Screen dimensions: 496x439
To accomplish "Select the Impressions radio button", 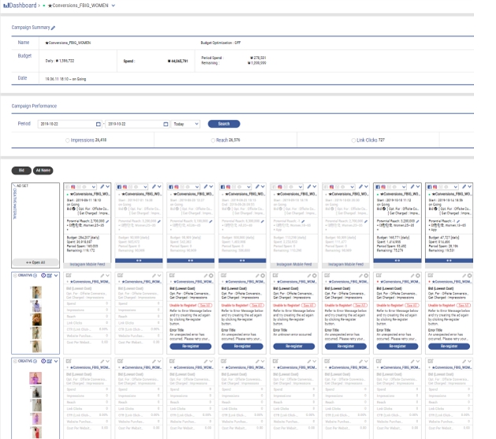I will 68,140.
